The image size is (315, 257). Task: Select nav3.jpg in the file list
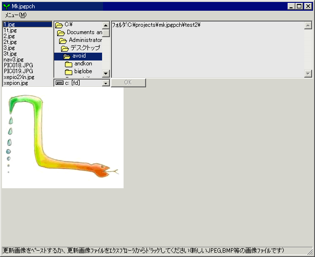(13, 59)
